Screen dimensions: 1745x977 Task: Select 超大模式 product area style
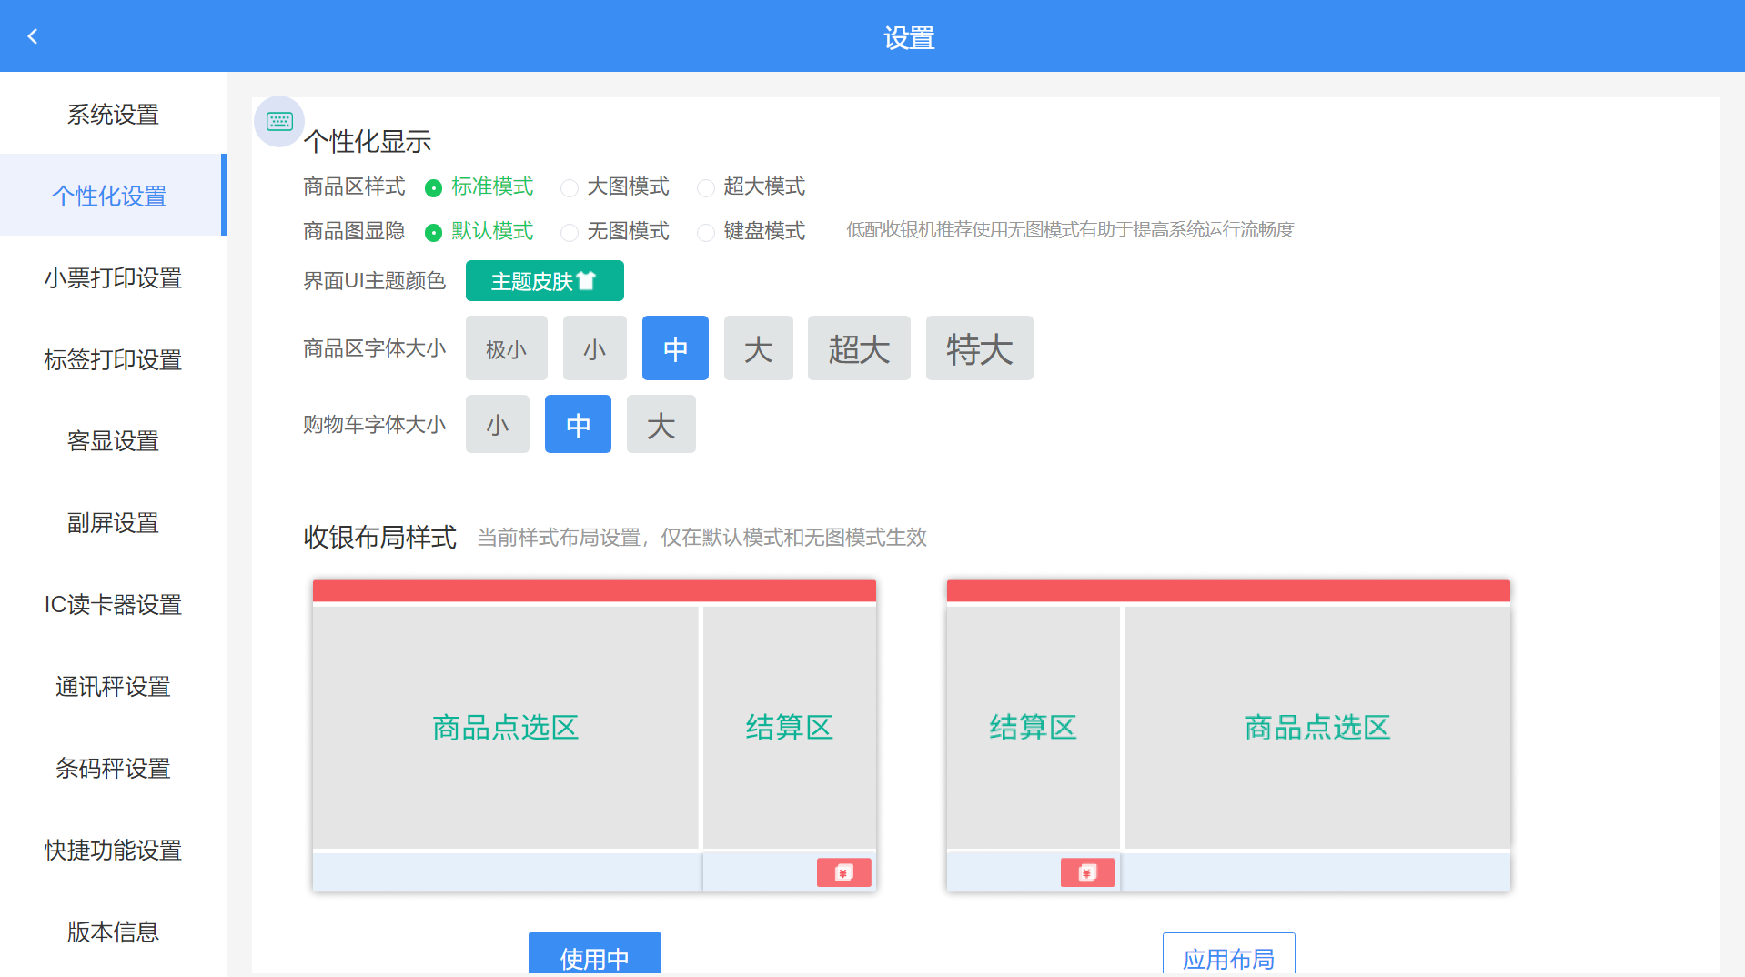tap(706, 187)
